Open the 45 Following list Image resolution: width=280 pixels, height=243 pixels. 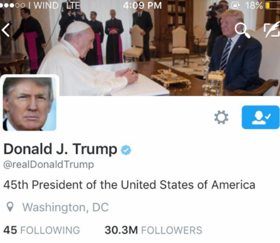pos(42,230)
